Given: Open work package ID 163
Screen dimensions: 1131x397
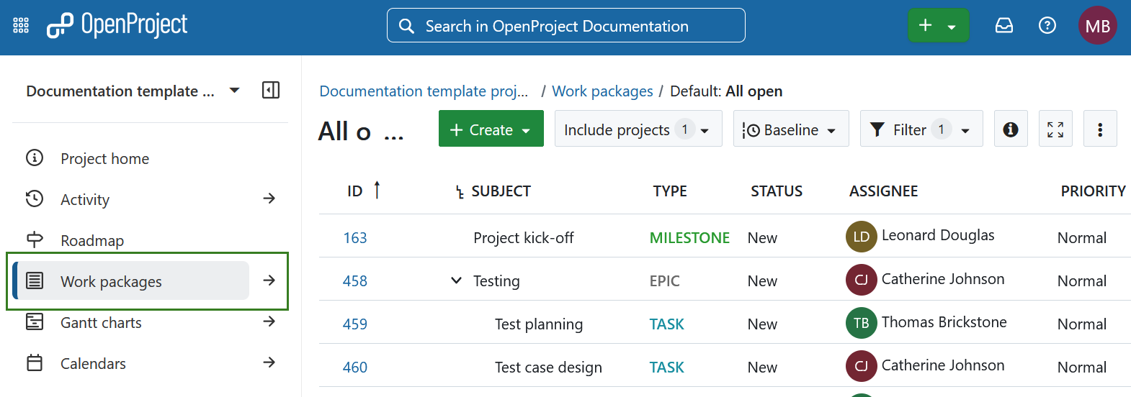Looking at the screenshot, I should click(355, 237).
